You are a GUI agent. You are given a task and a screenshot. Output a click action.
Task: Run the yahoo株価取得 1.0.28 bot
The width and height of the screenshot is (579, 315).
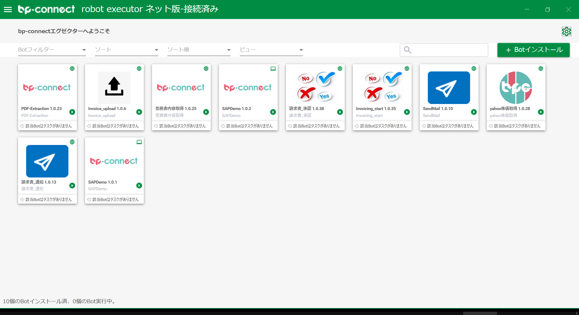(541, 112)
